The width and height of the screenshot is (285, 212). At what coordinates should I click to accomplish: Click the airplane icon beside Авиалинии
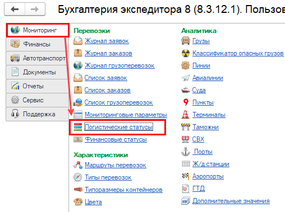tap(186, 78)
